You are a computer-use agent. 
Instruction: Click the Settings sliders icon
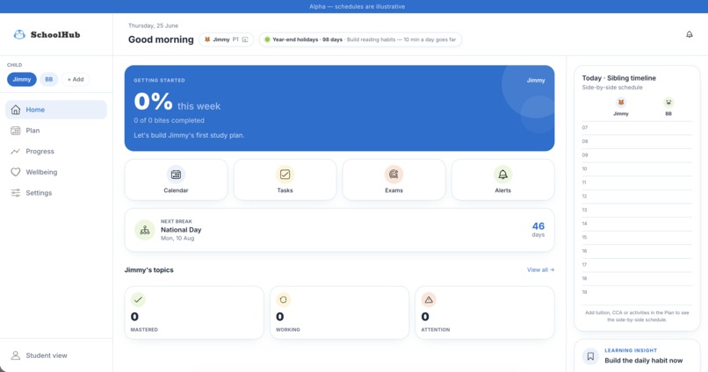point(15,192)
